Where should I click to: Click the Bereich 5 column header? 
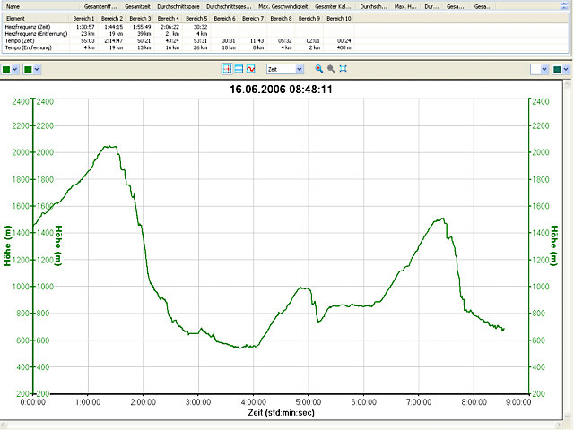click(196, 18)
